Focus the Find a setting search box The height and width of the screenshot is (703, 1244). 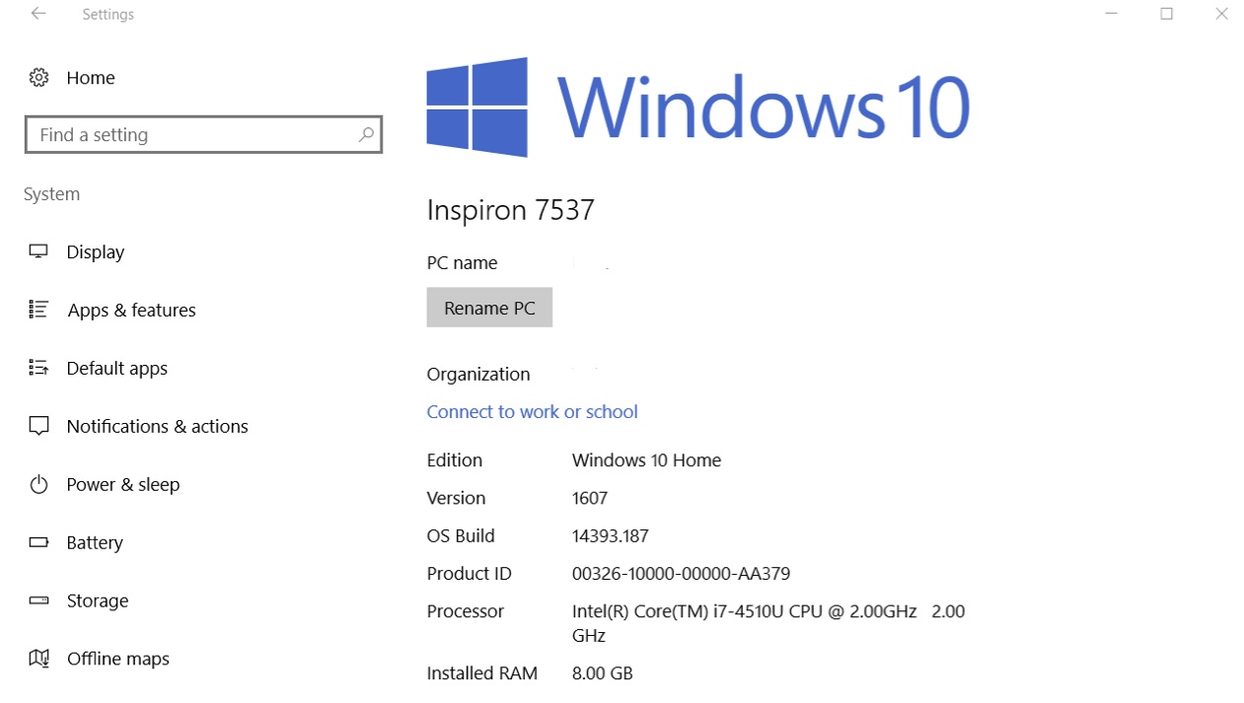(203, 135)
